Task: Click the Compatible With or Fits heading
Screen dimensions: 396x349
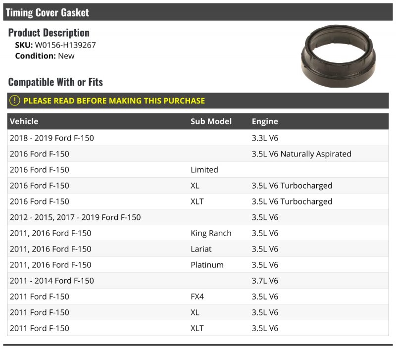Action: click(55, 82)
